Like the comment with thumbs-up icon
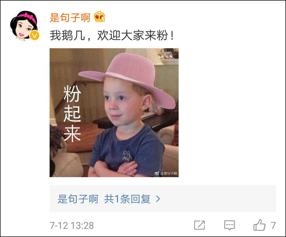 pyautogui.click(x=259, y=225)
